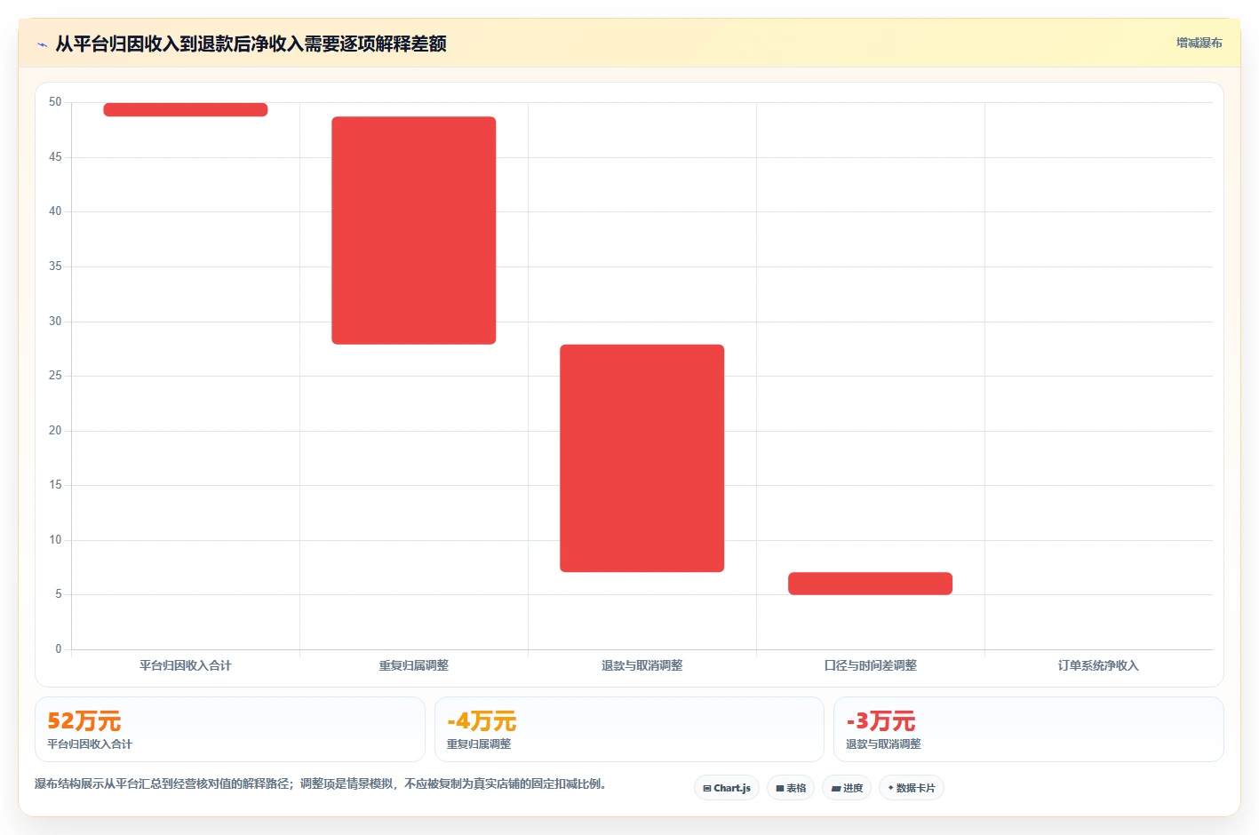
Task: Click the y-axis value 40
Action: click(x=55, y=211)
